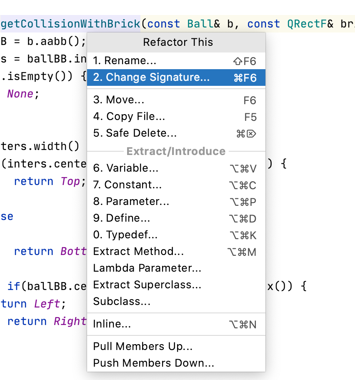The image size is (355, 380).
Task: Click getCollisionWithBrick function name in editor
Action: coord(71,24)
